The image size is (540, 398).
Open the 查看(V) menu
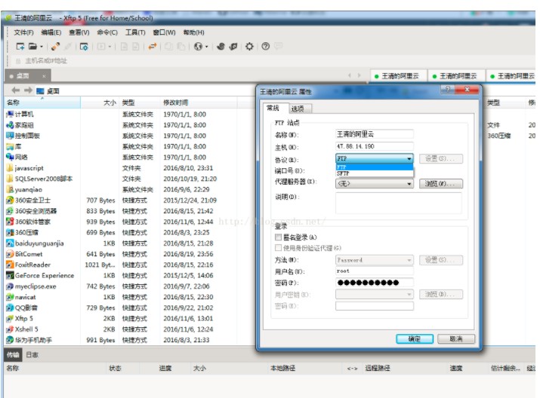[79, 32]
